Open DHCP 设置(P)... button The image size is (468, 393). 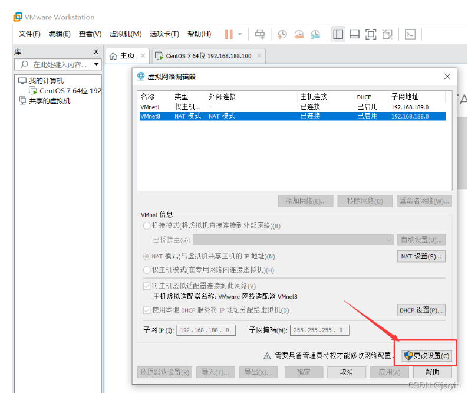coord(421,310)
